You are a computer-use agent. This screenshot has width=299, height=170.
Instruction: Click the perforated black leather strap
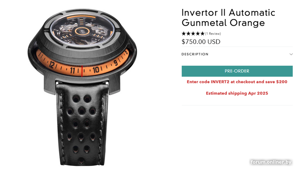coord(81,124)
